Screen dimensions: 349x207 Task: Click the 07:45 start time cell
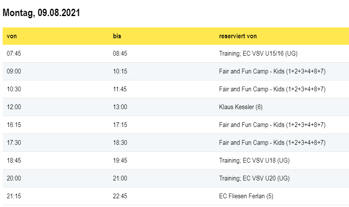(x=14, y=53)
